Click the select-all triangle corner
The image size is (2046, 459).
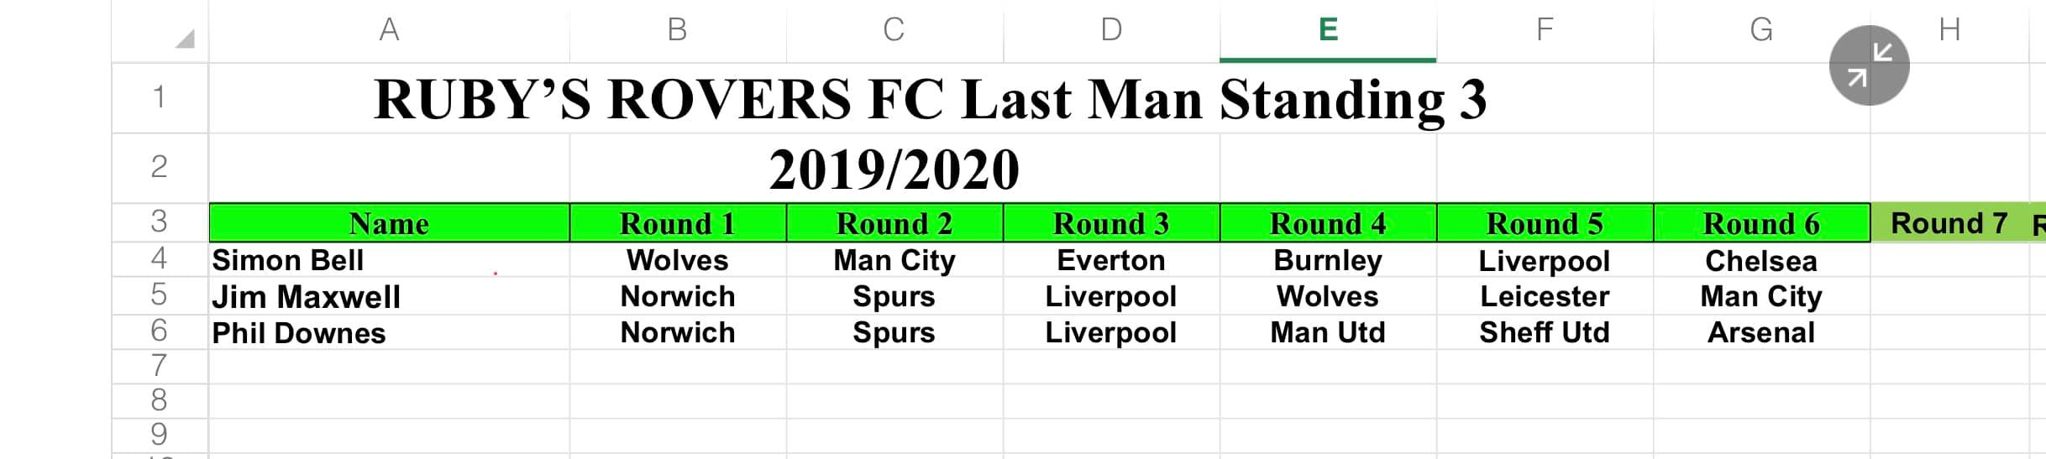coord(185,38)
